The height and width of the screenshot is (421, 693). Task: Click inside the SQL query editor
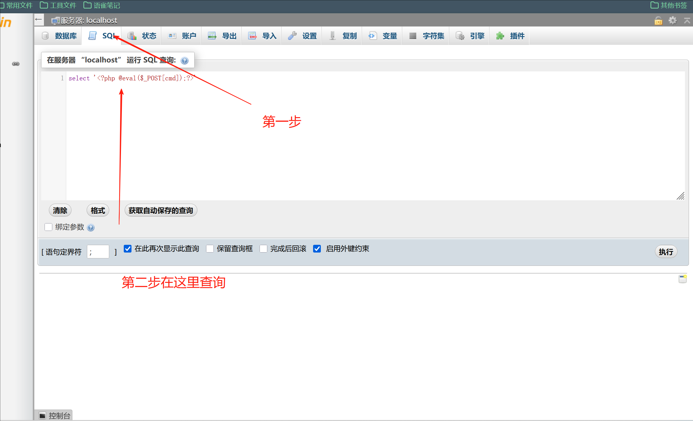pyautogui.click(x=375, y=136)
